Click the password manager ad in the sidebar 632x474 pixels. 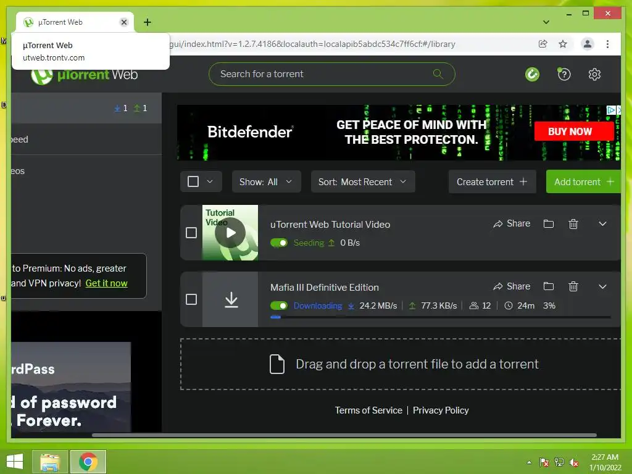[x=71, y=387]
